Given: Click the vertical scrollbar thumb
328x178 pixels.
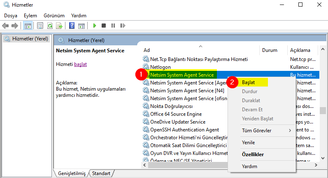Looking at the screenshot, I should (323, 110).
